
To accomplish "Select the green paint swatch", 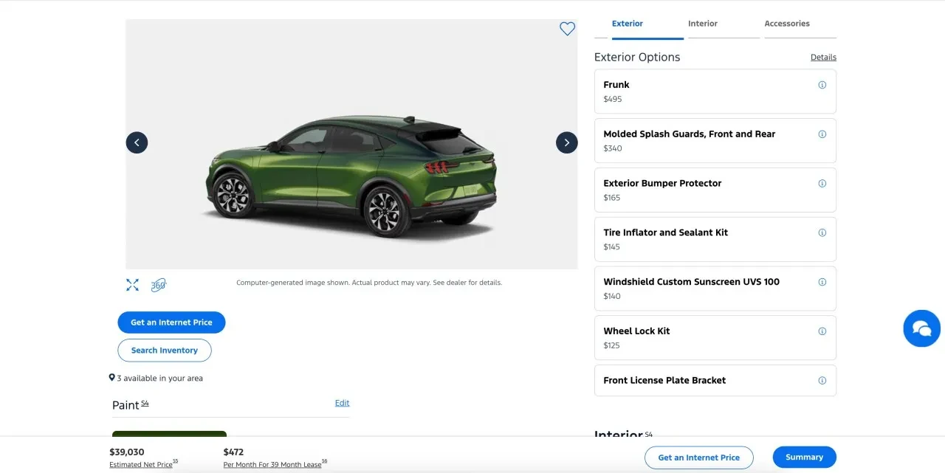I will 169,435.
